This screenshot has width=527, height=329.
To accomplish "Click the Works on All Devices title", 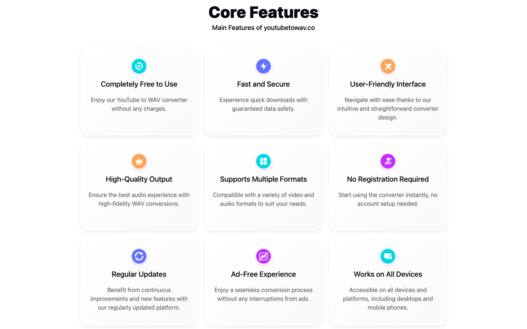I will coord(388,274).
